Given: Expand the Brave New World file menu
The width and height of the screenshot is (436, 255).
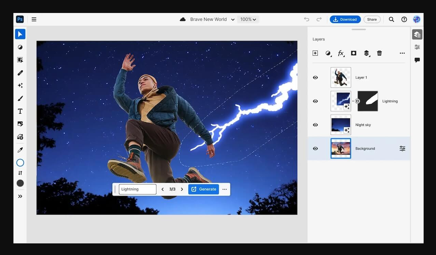Looking at the screenshot, I should point(233,20).
